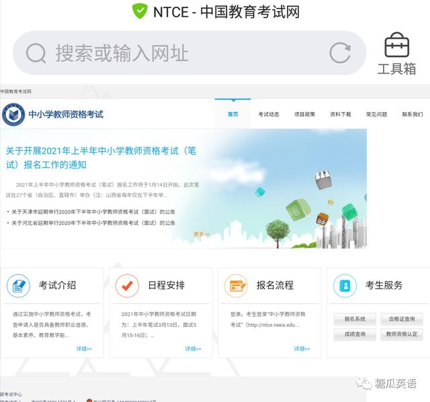Focus the 搜索或输入网址 address field

click(x=189, y=53)
